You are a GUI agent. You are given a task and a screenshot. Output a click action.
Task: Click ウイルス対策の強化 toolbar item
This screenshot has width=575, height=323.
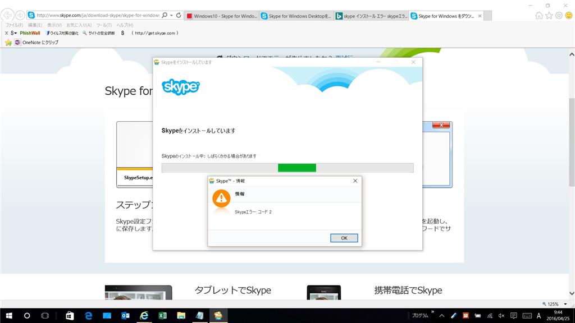click(x=62, y=33)
